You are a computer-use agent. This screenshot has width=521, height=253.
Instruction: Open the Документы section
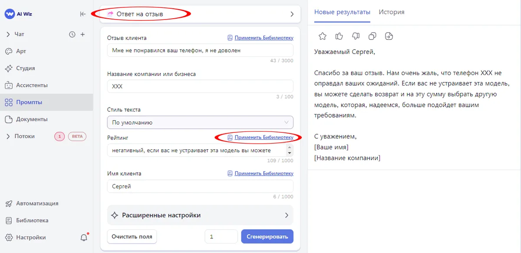coord(31,119)
